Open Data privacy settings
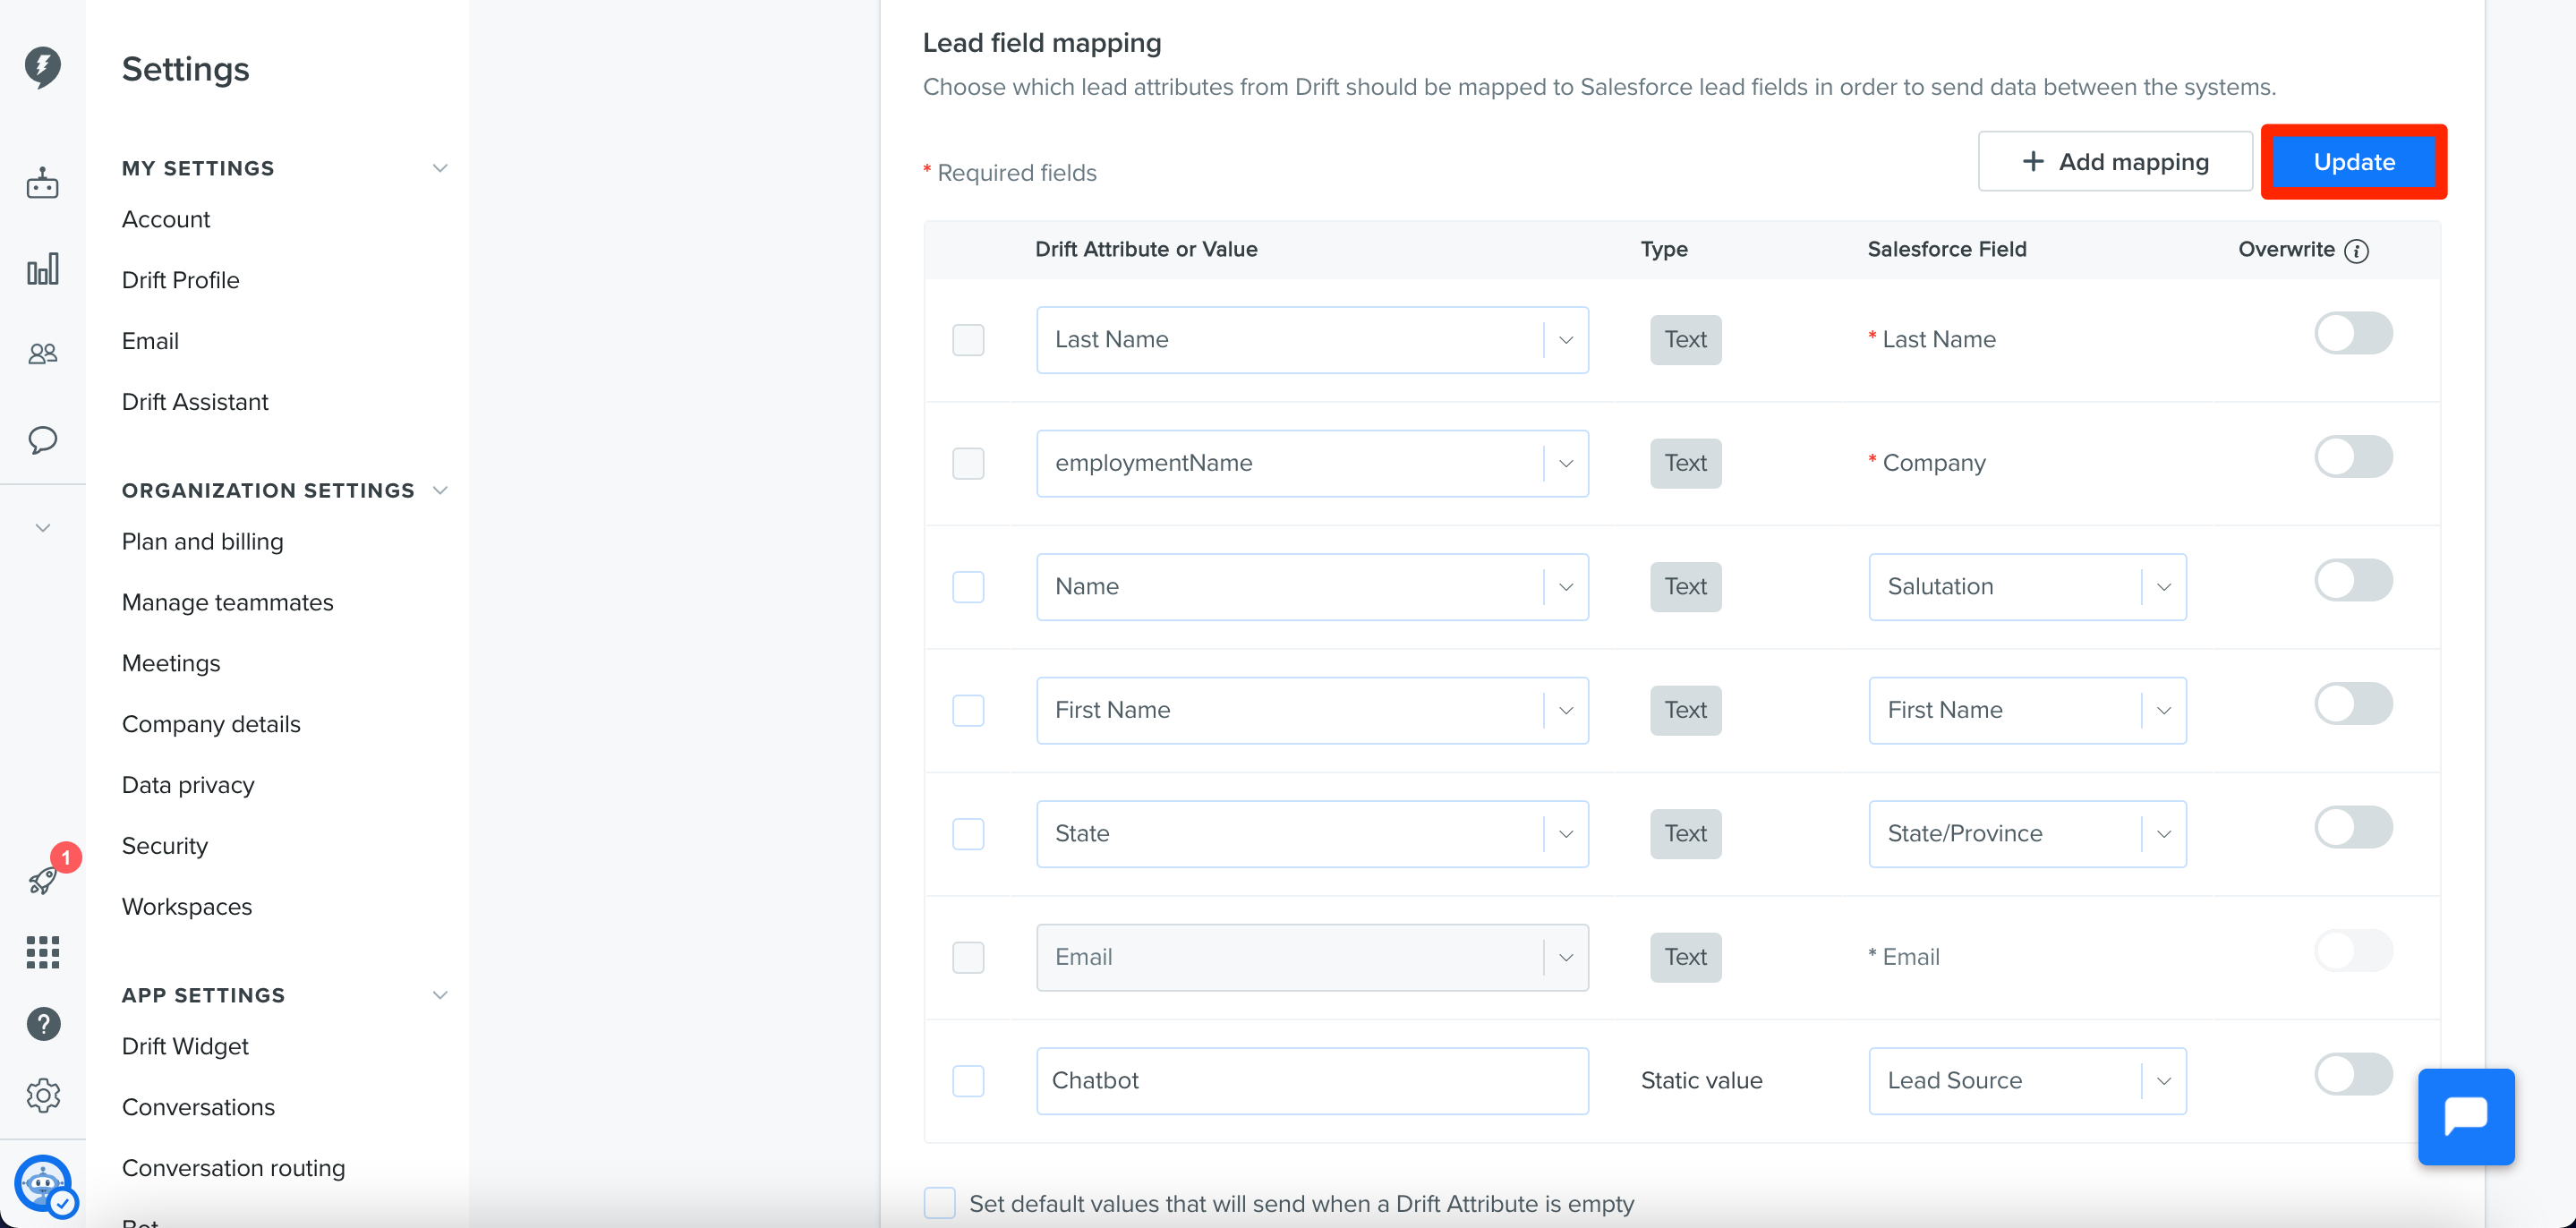 188,785
